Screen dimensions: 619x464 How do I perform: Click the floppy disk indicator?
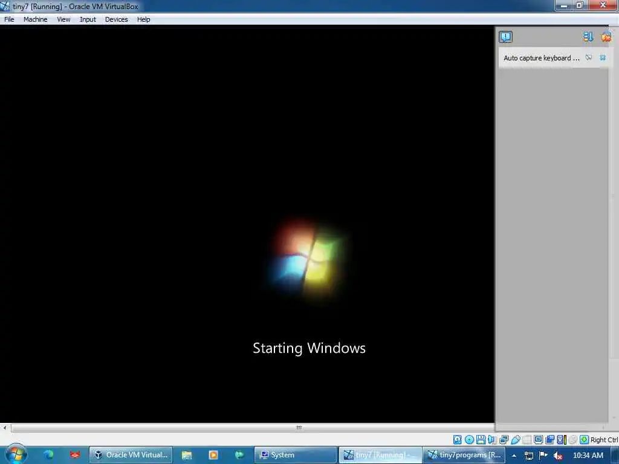(x=481, y=440)
